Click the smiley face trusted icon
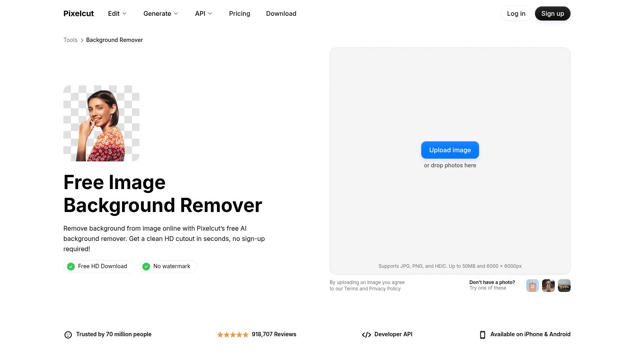 (68, 335)
